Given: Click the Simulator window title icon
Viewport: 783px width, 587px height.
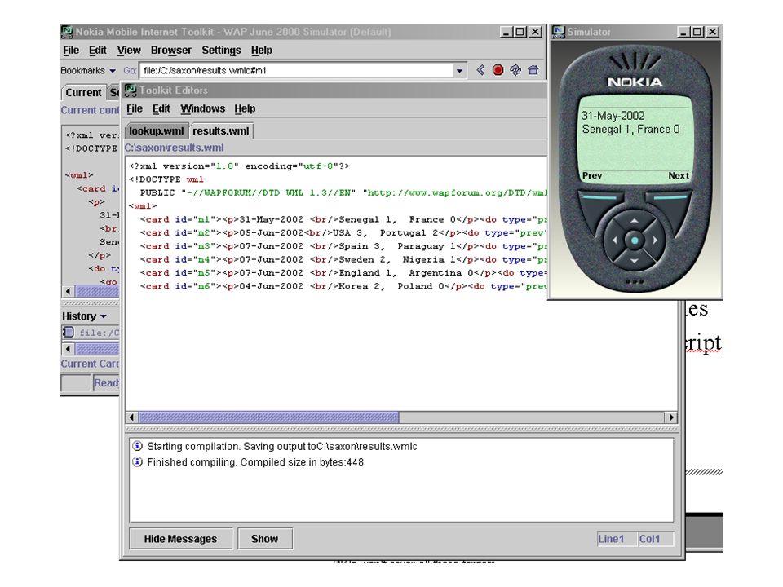Looking at the screenshot, I should pos(558,32).
